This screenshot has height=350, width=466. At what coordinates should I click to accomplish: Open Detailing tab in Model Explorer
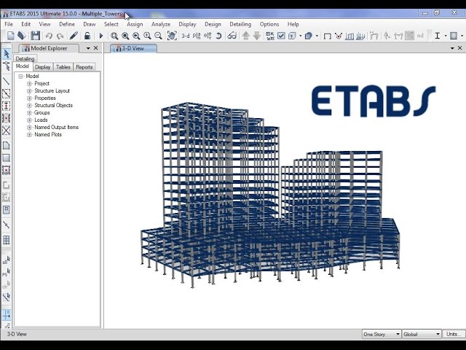25,58
